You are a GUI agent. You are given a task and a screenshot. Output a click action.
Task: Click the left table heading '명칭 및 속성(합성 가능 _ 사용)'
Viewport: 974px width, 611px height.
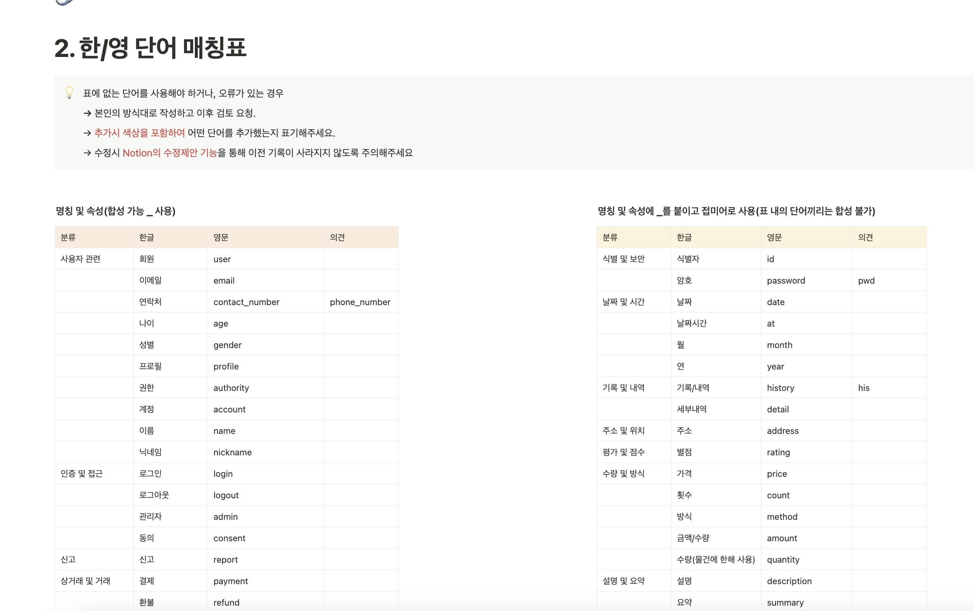tap(116, 211)
